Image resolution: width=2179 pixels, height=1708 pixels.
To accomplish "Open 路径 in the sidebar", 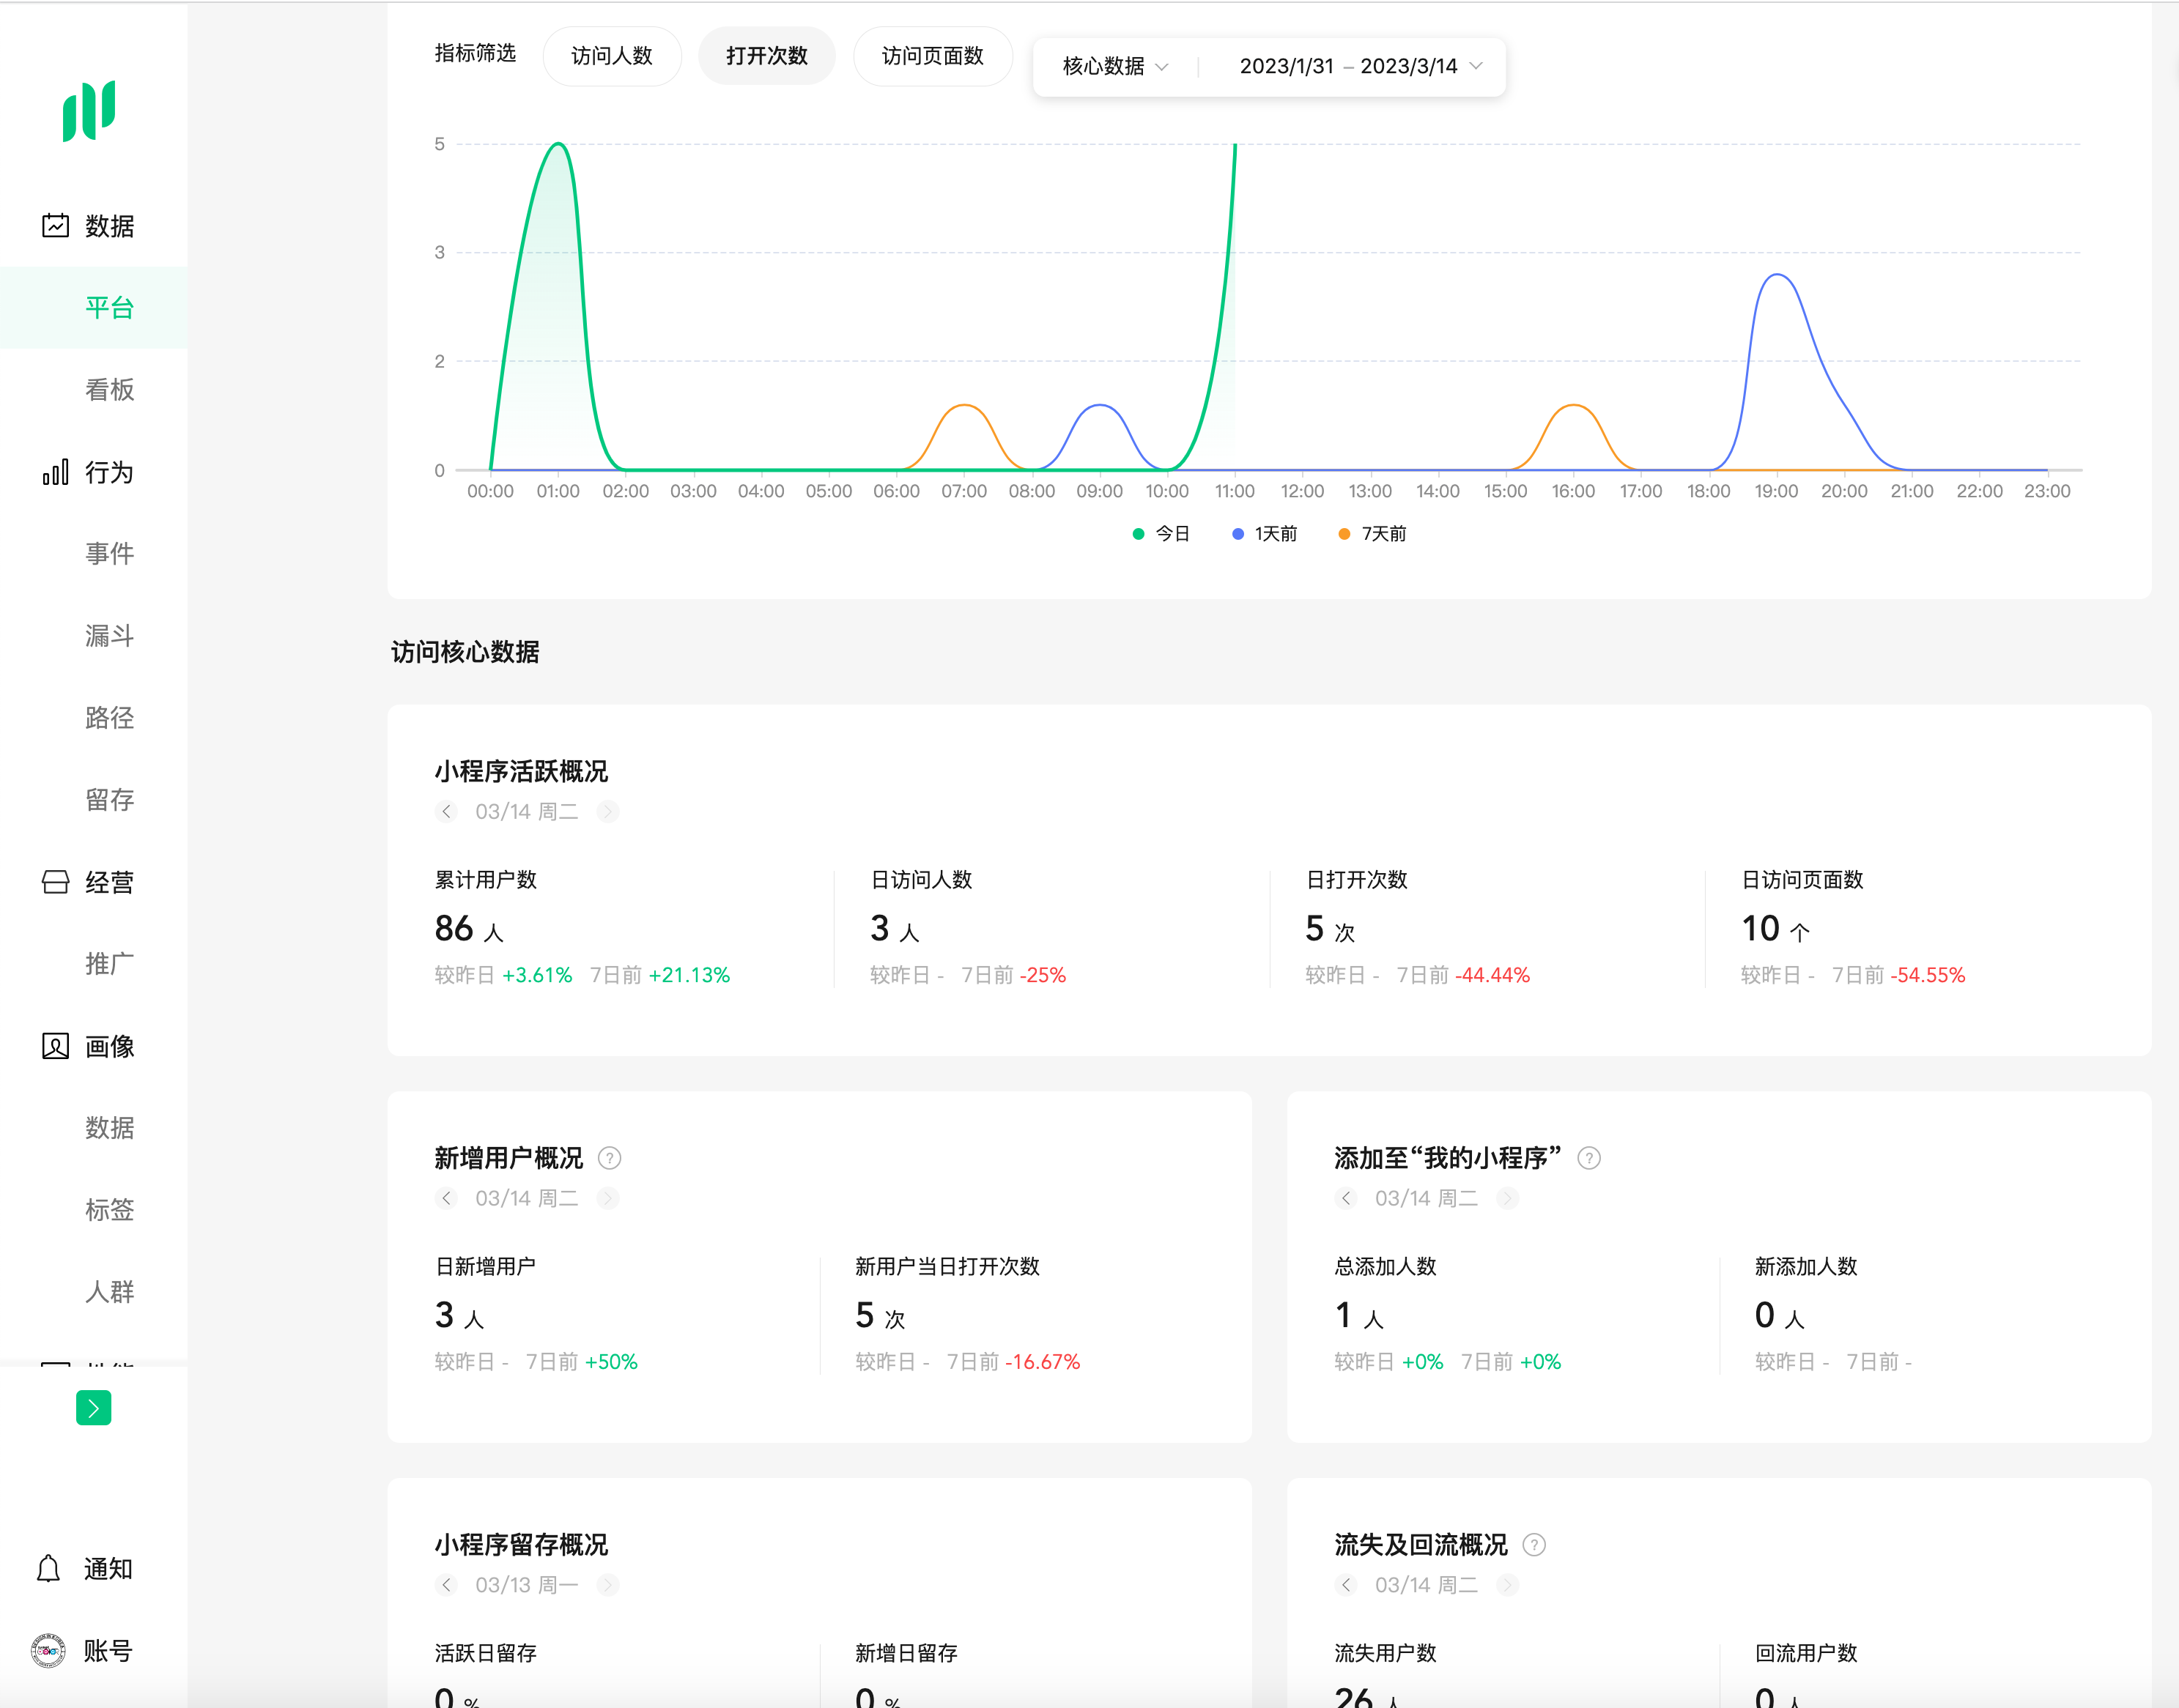I will point(109,718).
